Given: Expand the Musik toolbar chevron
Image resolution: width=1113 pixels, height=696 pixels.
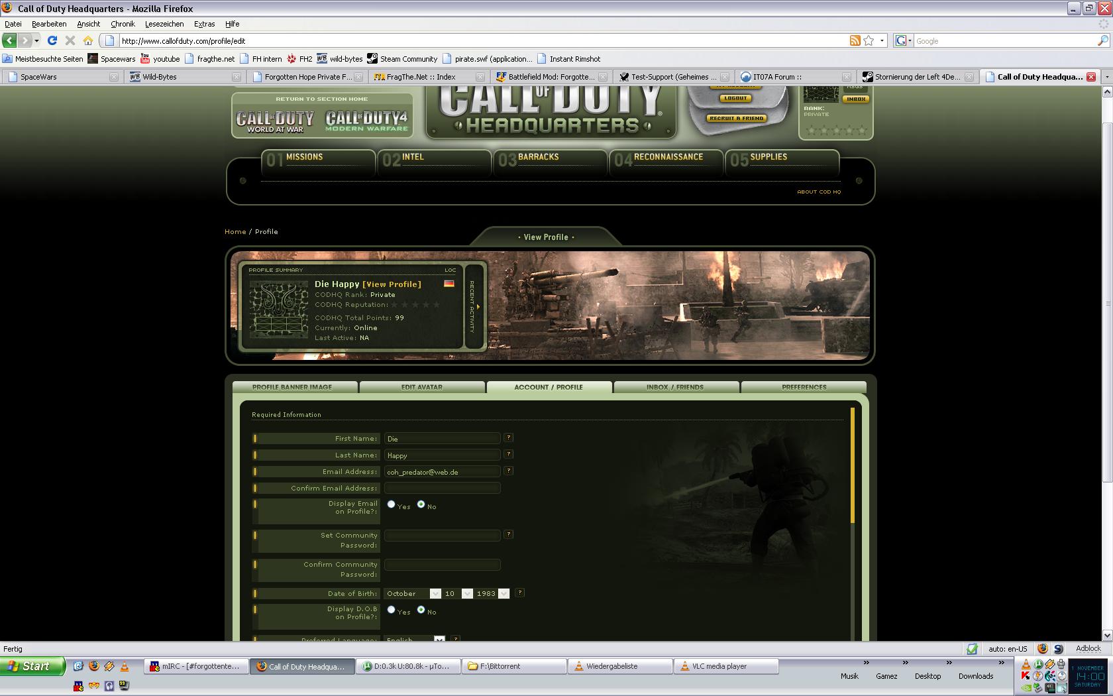Looking at the screenshot, I should tap(866, 663).
